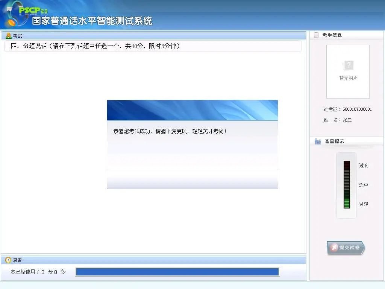
Task: Click the 音量提示 volume bars icon
Action: click(318, 141)
